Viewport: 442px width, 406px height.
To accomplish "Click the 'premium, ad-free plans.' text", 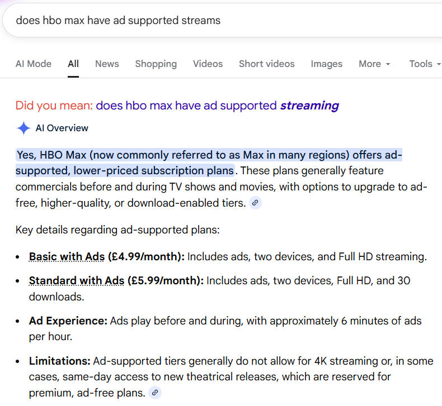I will [x=87, y=393].
